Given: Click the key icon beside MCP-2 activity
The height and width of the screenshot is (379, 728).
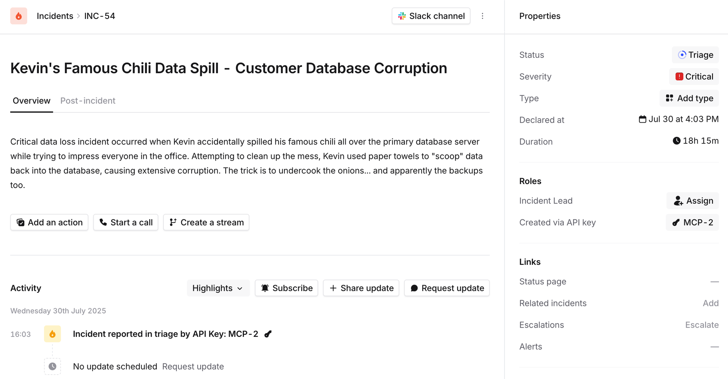Looking at the screenshot, I should coord(268,334).
